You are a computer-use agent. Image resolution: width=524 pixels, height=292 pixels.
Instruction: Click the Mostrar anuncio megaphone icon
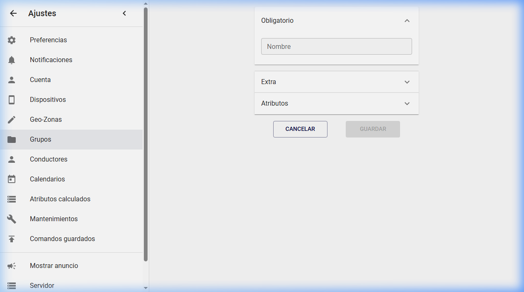coord(12,266)
